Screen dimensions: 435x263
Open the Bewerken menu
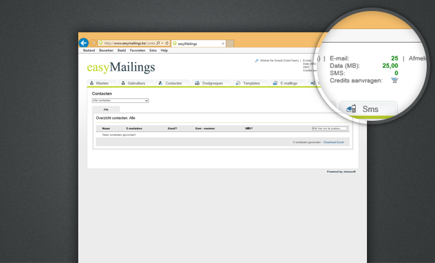click(x=107, y=50)
